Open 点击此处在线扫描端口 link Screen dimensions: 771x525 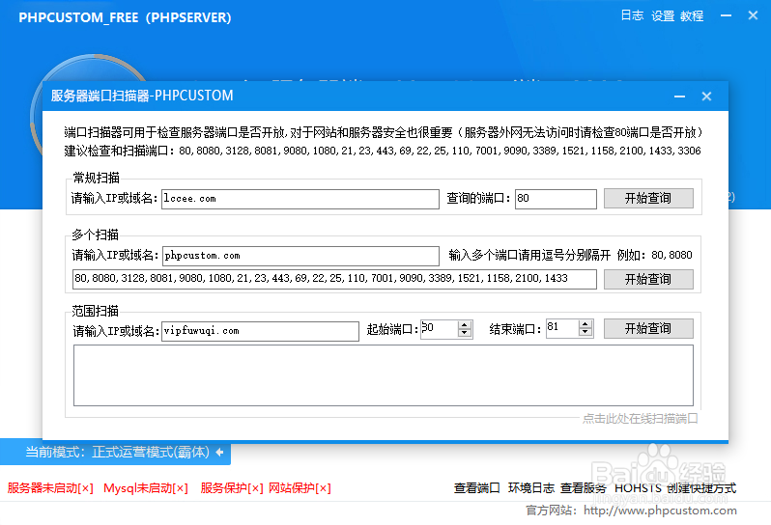[x=641, y=419]
